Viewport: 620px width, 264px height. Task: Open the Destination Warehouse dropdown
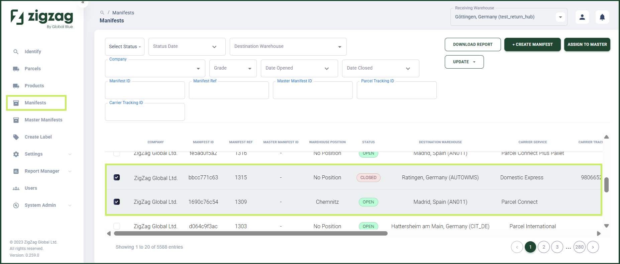pyautogui.click(x=288, y=47)
